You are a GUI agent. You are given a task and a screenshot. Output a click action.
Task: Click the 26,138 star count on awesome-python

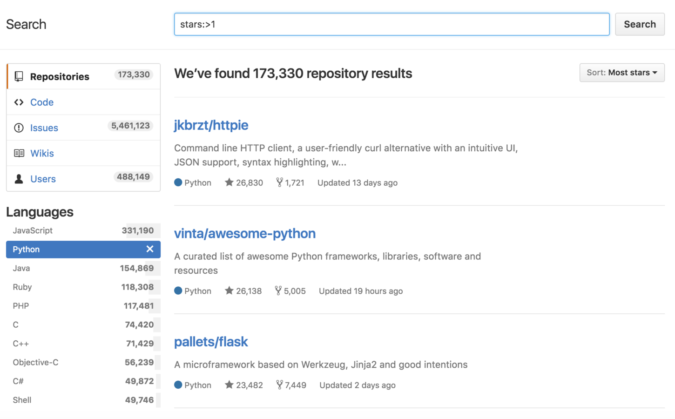tap(249, 291)
